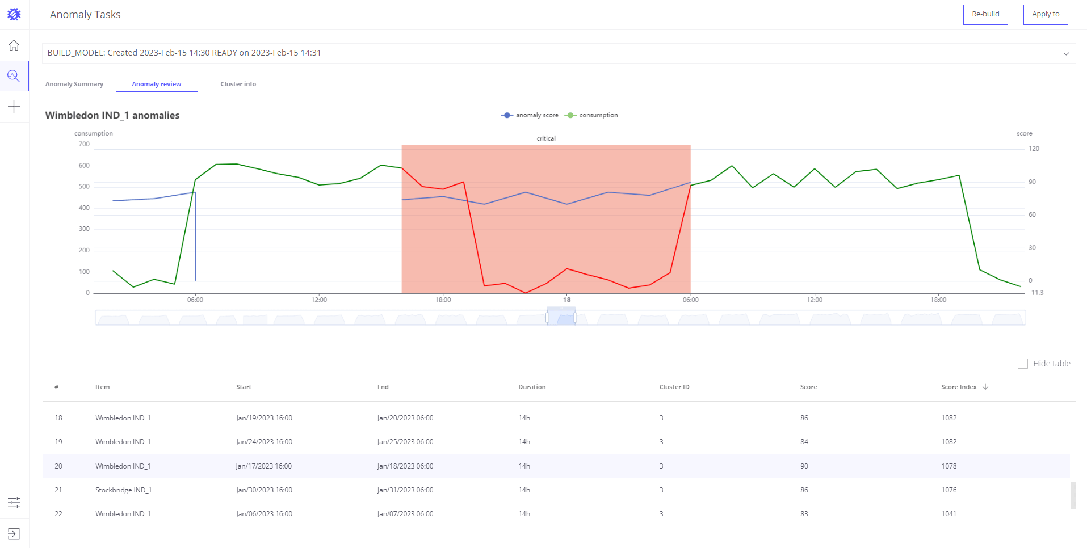Click the Apply to button
1087x548 pixels.
tap(1046, 14)
